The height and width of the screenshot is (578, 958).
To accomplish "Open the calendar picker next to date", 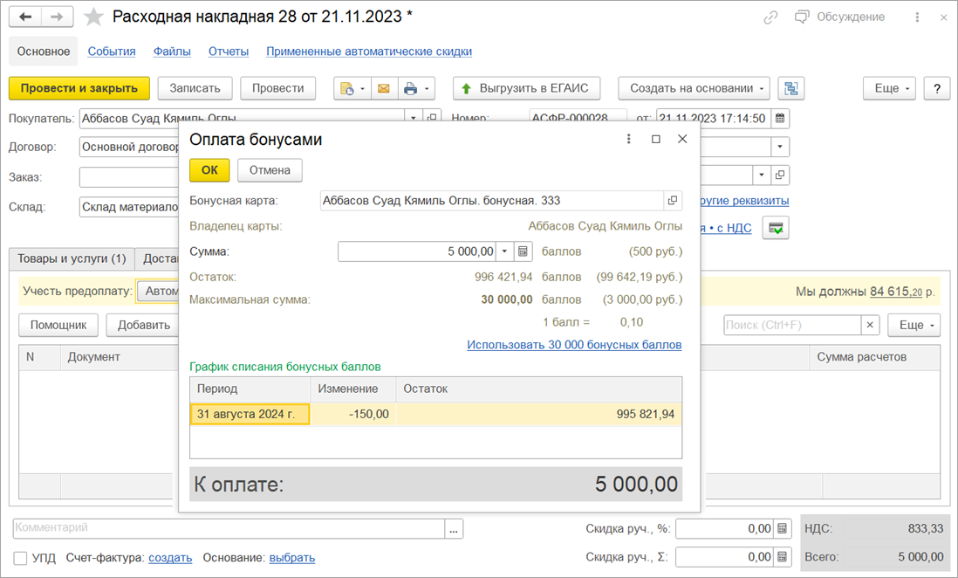I will click(780, 118).
